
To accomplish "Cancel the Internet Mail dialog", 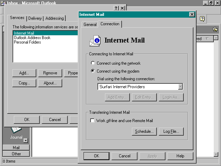I will (124, 156).
